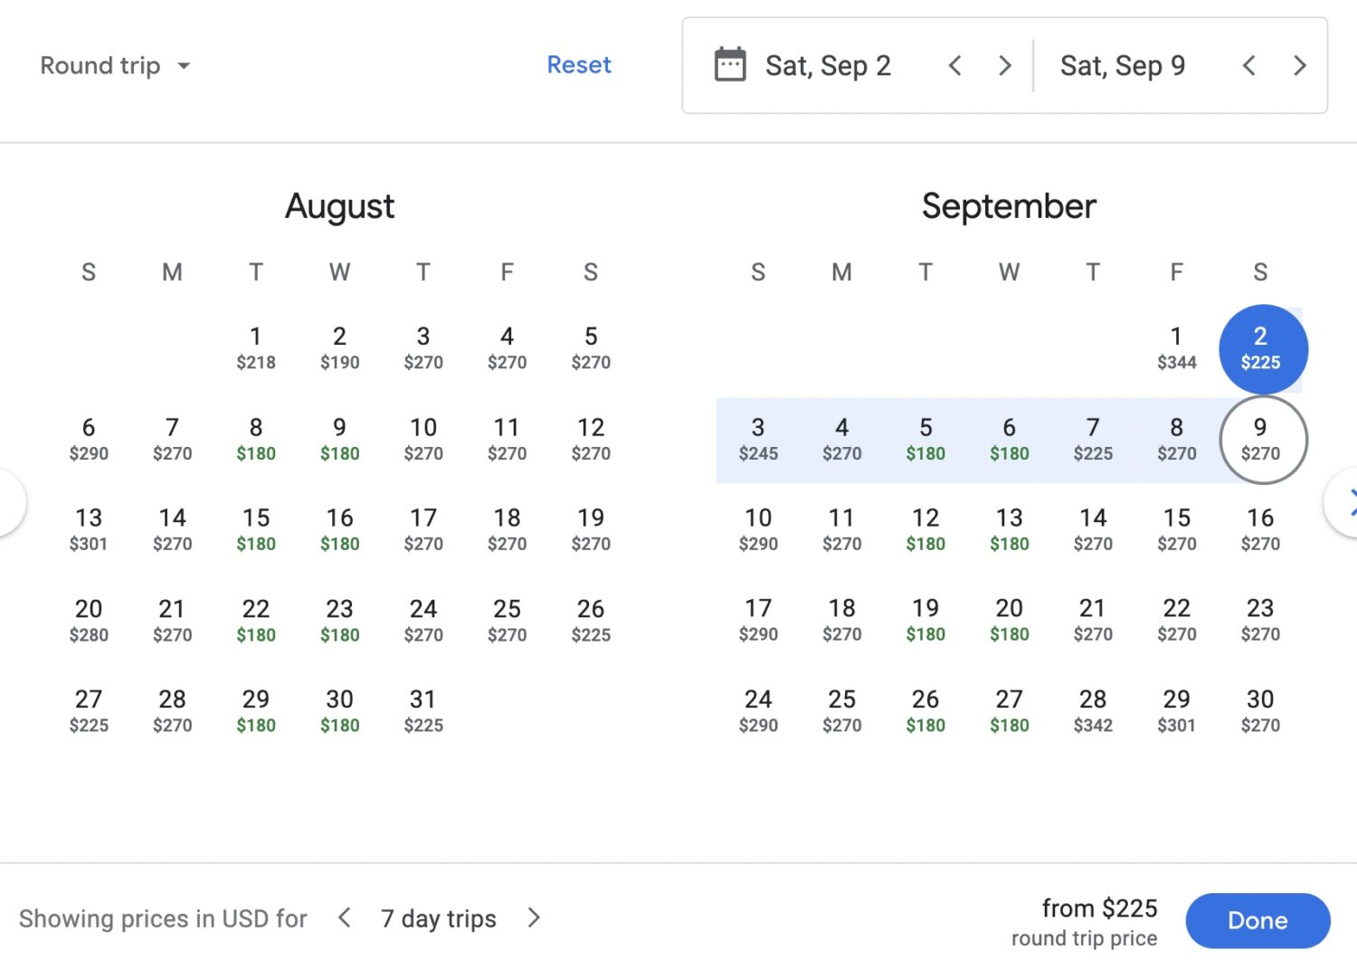Advance return date with right chevron

pyautogui.click(x=1300, y=64)
